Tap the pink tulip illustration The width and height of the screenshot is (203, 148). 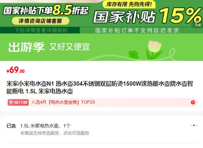point(154,50)
